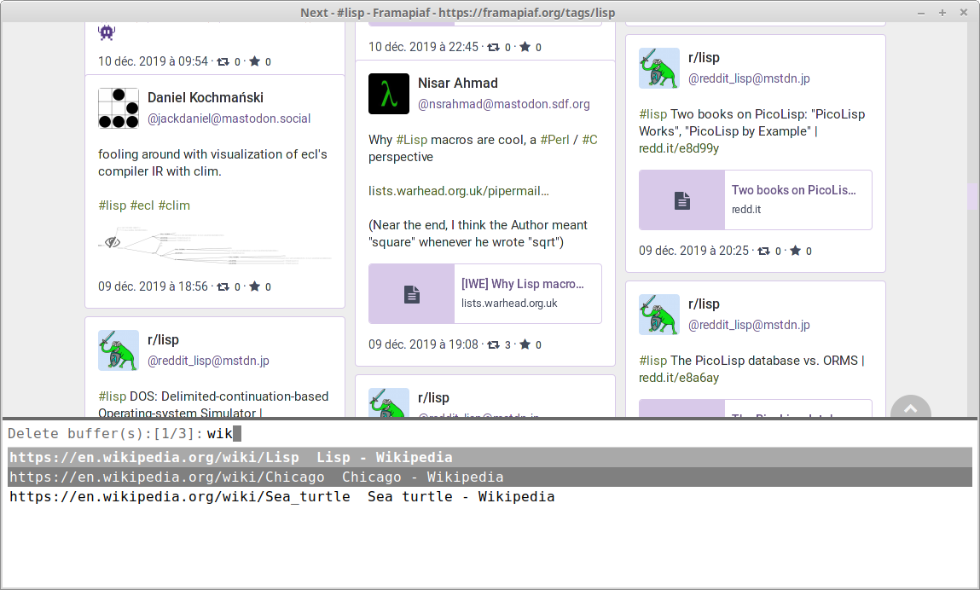980x590 pixels.
Task: Maximize the Next browser window
Action: click(x=942, y=13)
